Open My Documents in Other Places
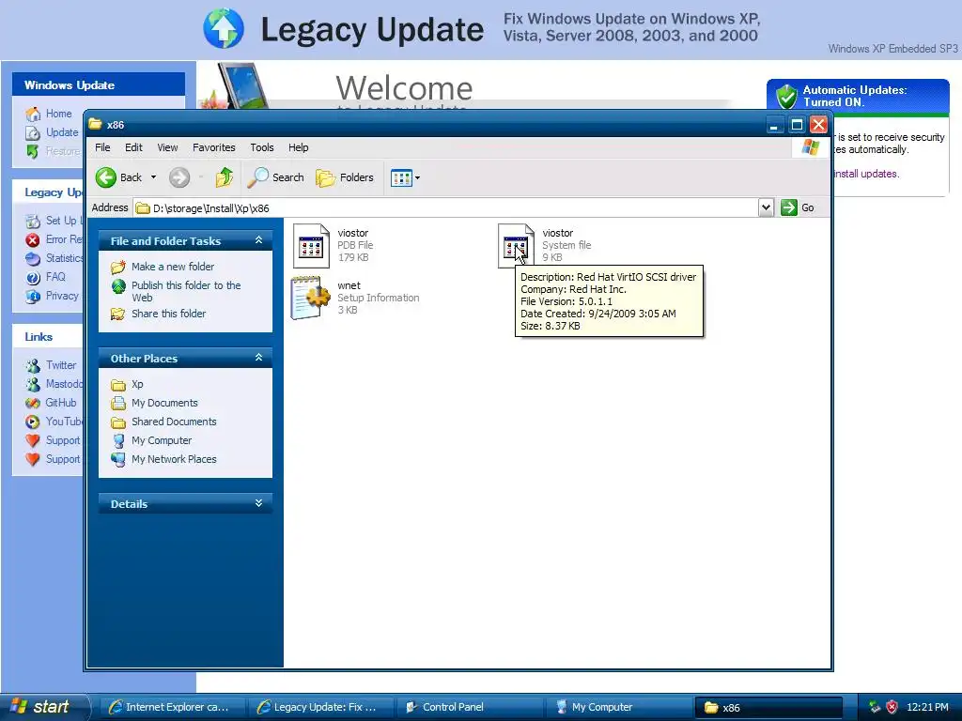 coord(164,404)
